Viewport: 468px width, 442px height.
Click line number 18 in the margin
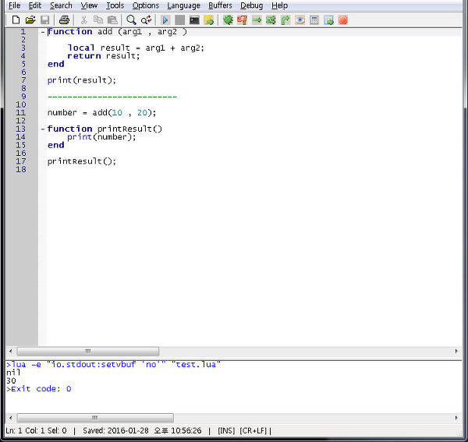tap(21, 169)
